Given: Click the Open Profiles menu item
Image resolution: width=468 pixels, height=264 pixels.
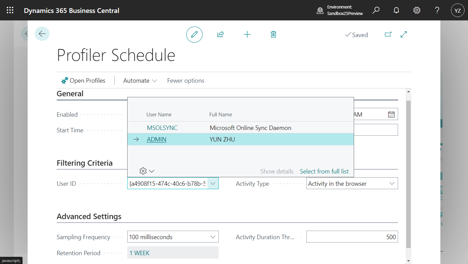Looking at the screenshot, I should pyautogui.click(x=84, y=80).
